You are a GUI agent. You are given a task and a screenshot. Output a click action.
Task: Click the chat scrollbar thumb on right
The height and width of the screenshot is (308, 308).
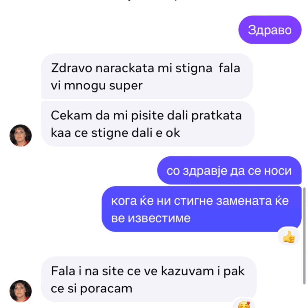tap(304, 236)
